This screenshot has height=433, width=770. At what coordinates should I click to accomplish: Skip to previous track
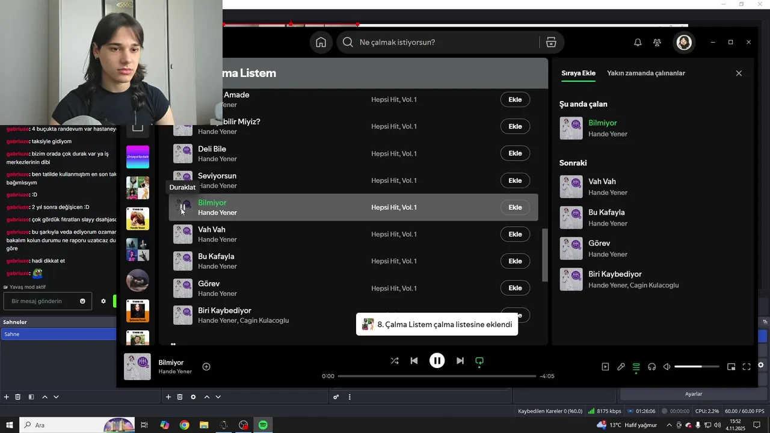coord(414,361)
